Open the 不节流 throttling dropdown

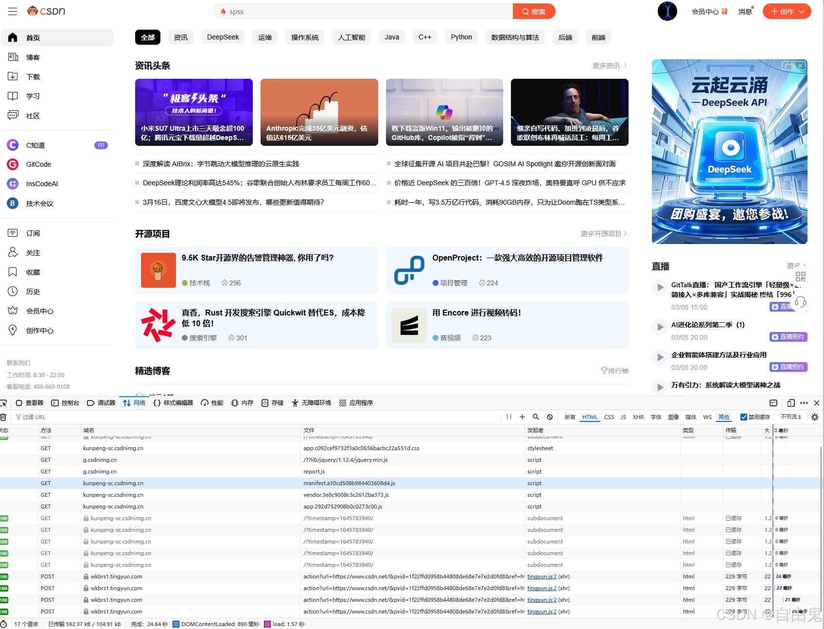pos(791,417)
